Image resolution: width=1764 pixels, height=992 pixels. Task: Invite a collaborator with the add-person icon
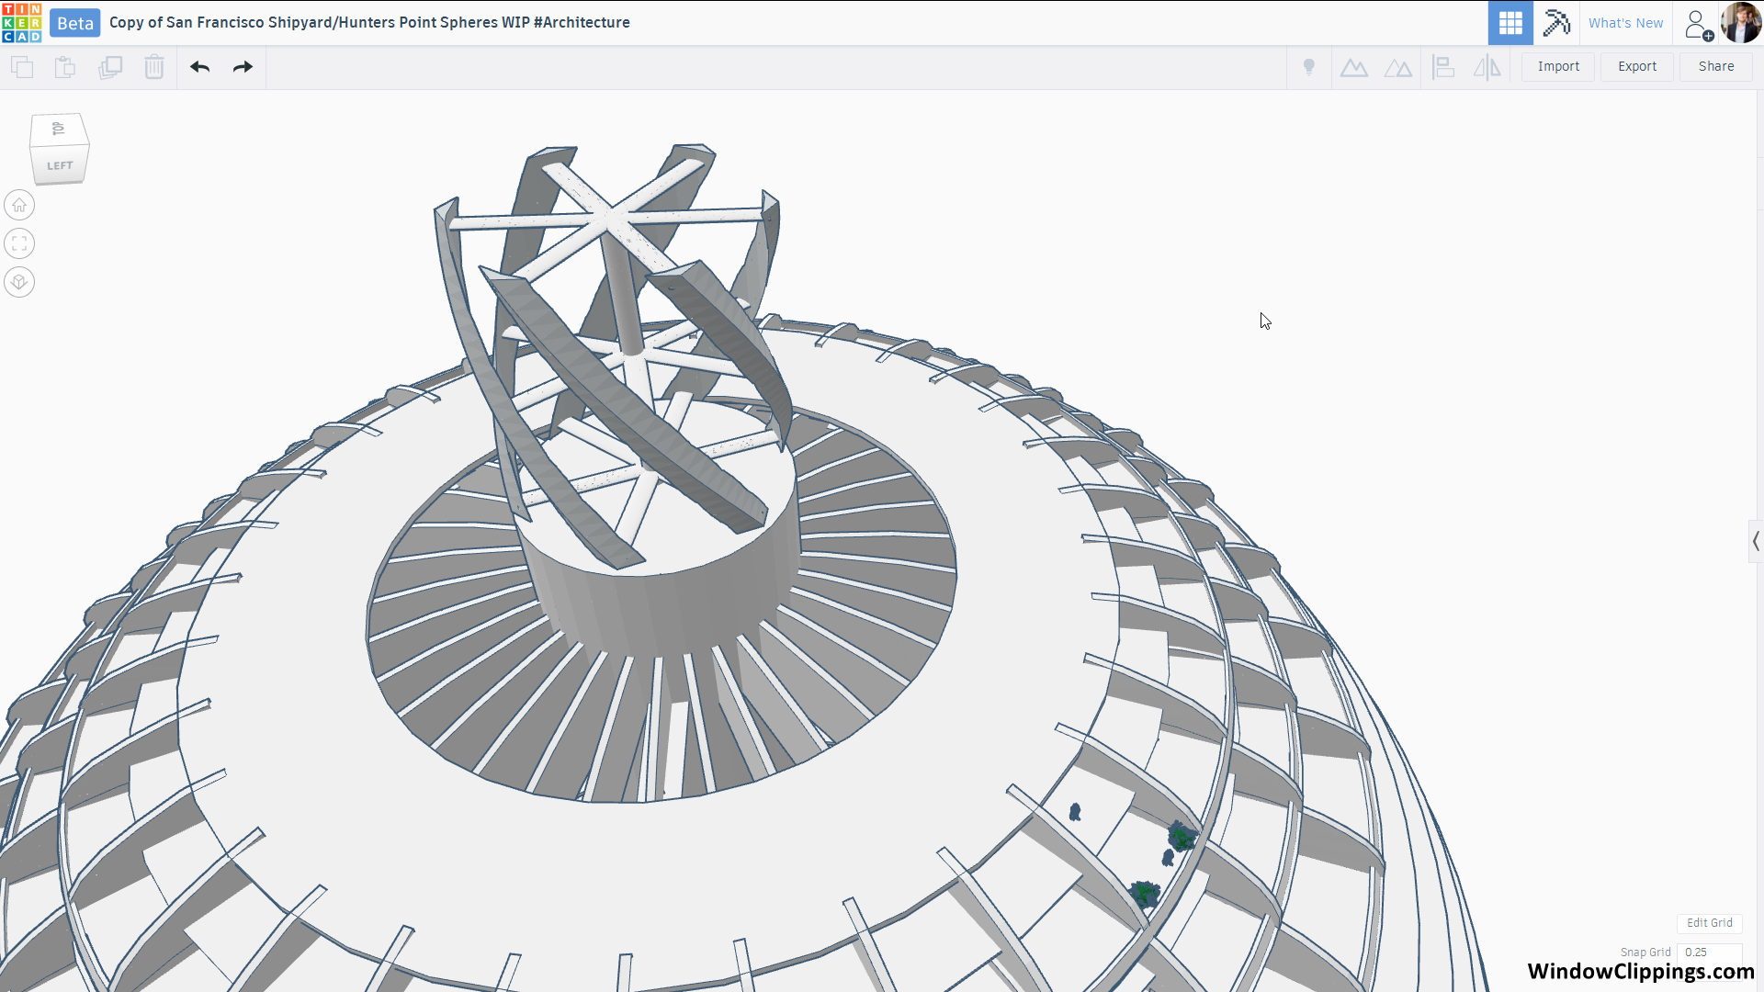[x=1698, y=25]
